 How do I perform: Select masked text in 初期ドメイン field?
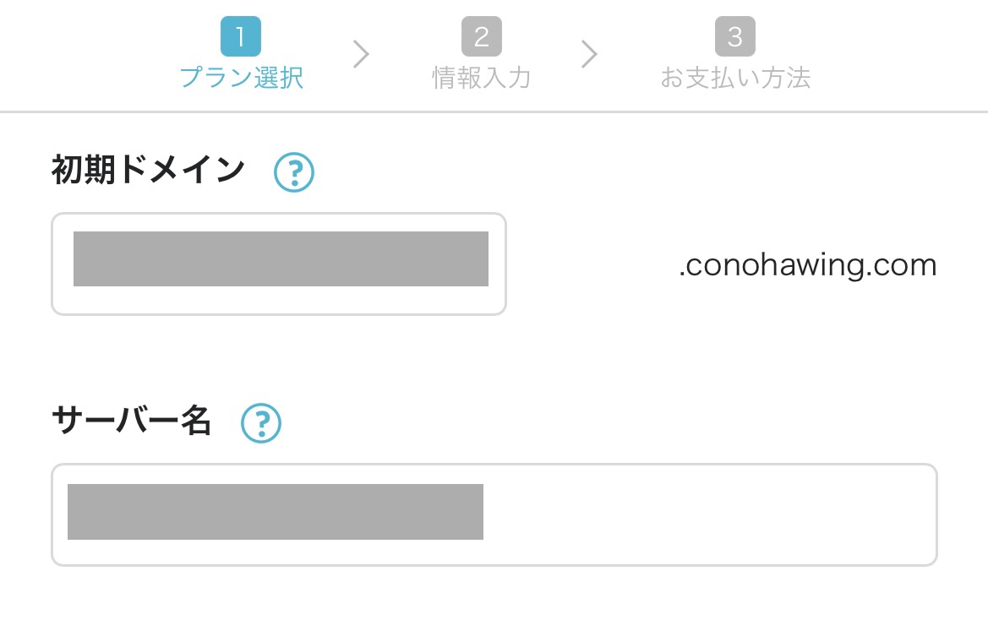click(281, 258)
